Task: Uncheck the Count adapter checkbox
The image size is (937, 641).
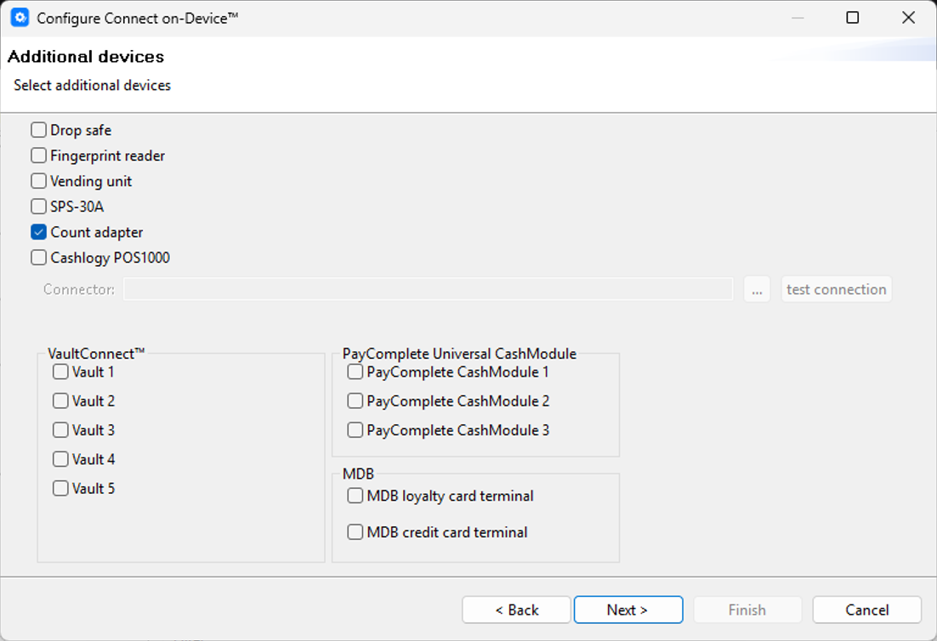Action: coord(39,232)
